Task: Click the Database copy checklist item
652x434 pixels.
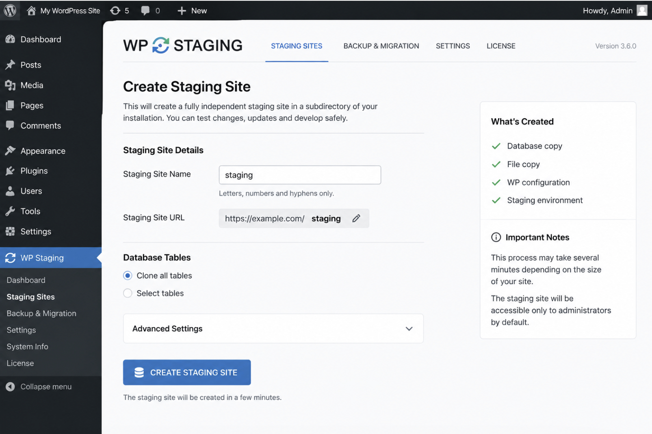Action: (x=534, y=146)
